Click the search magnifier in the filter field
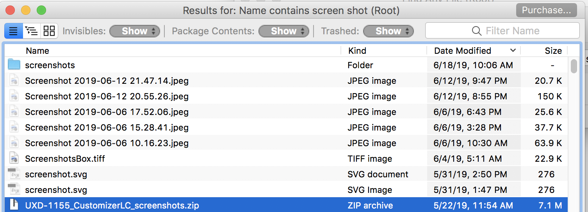This screenshot has width=588, height=212. (476, 31)
